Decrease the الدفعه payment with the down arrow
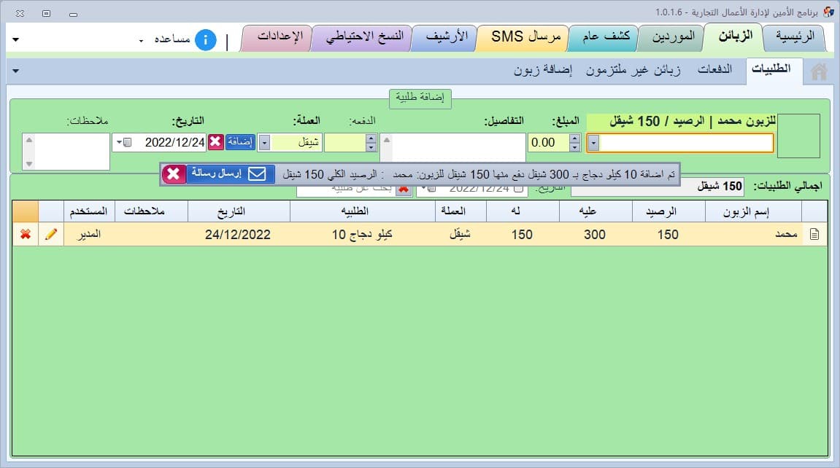 [x=371, y=147]
